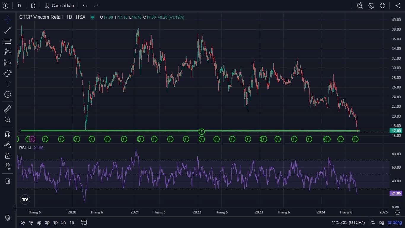The image size is (405, 228).
Task: Toggle magnet mode on
Action: coord(8,134)
